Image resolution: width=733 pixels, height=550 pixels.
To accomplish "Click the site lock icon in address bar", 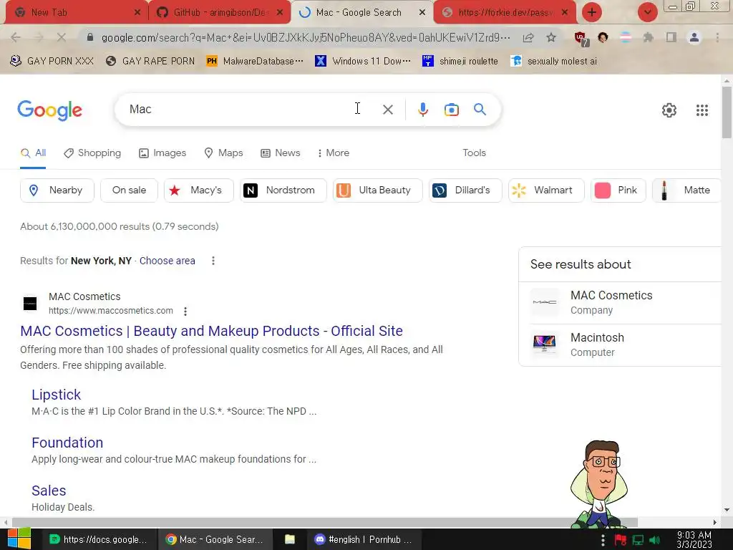I will (x=90, y=37).
